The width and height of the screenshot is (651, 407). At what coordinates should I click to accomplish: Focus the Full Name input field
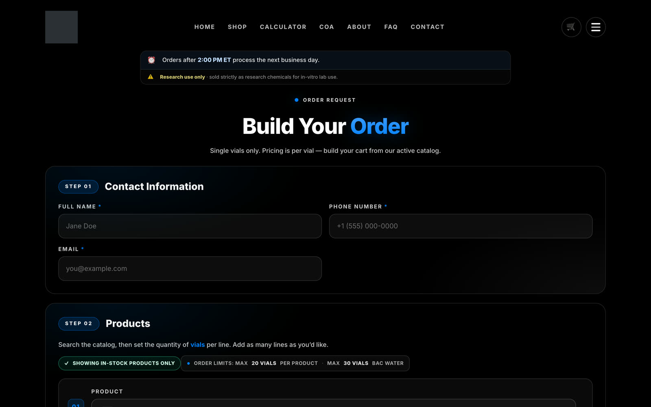190,226
